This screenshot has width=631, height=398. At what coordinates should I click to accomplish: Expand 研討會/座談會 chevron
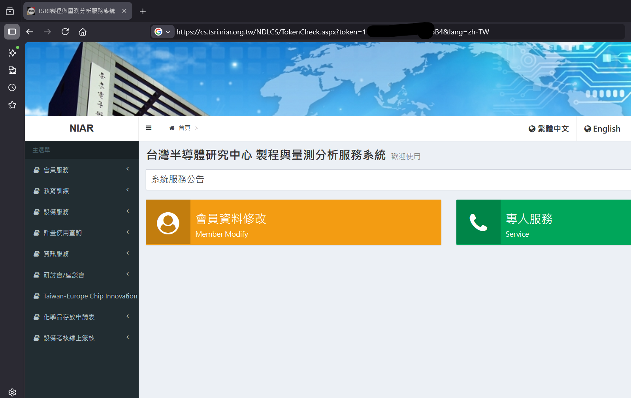coord(128,274)
